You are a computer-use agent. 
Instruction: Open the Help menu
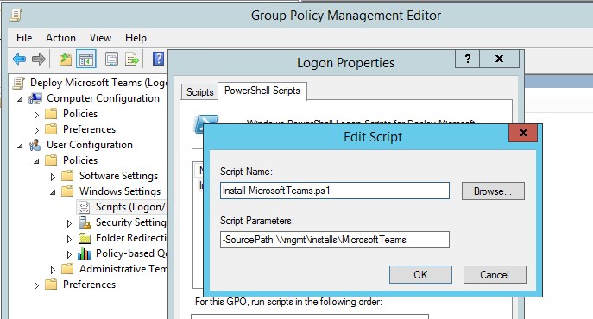point(136,38)
